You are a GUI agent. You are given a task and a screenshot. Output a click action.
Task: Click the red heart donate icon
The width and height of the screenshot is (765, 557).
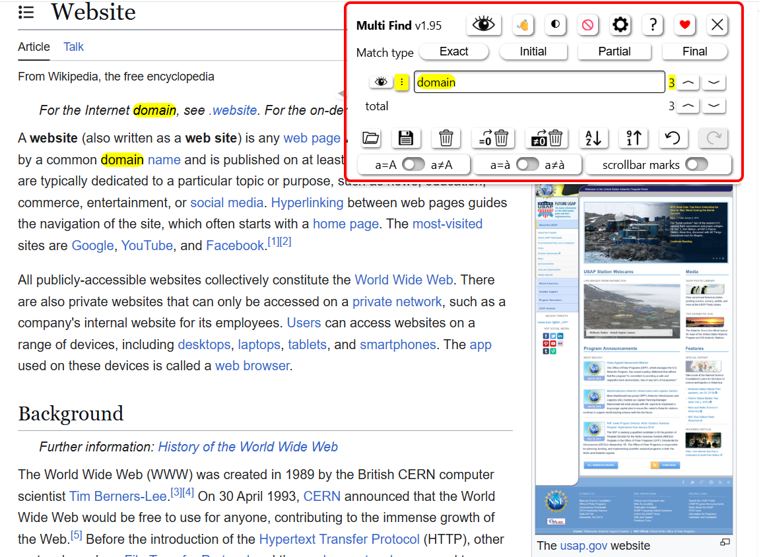tap(685, 24)
